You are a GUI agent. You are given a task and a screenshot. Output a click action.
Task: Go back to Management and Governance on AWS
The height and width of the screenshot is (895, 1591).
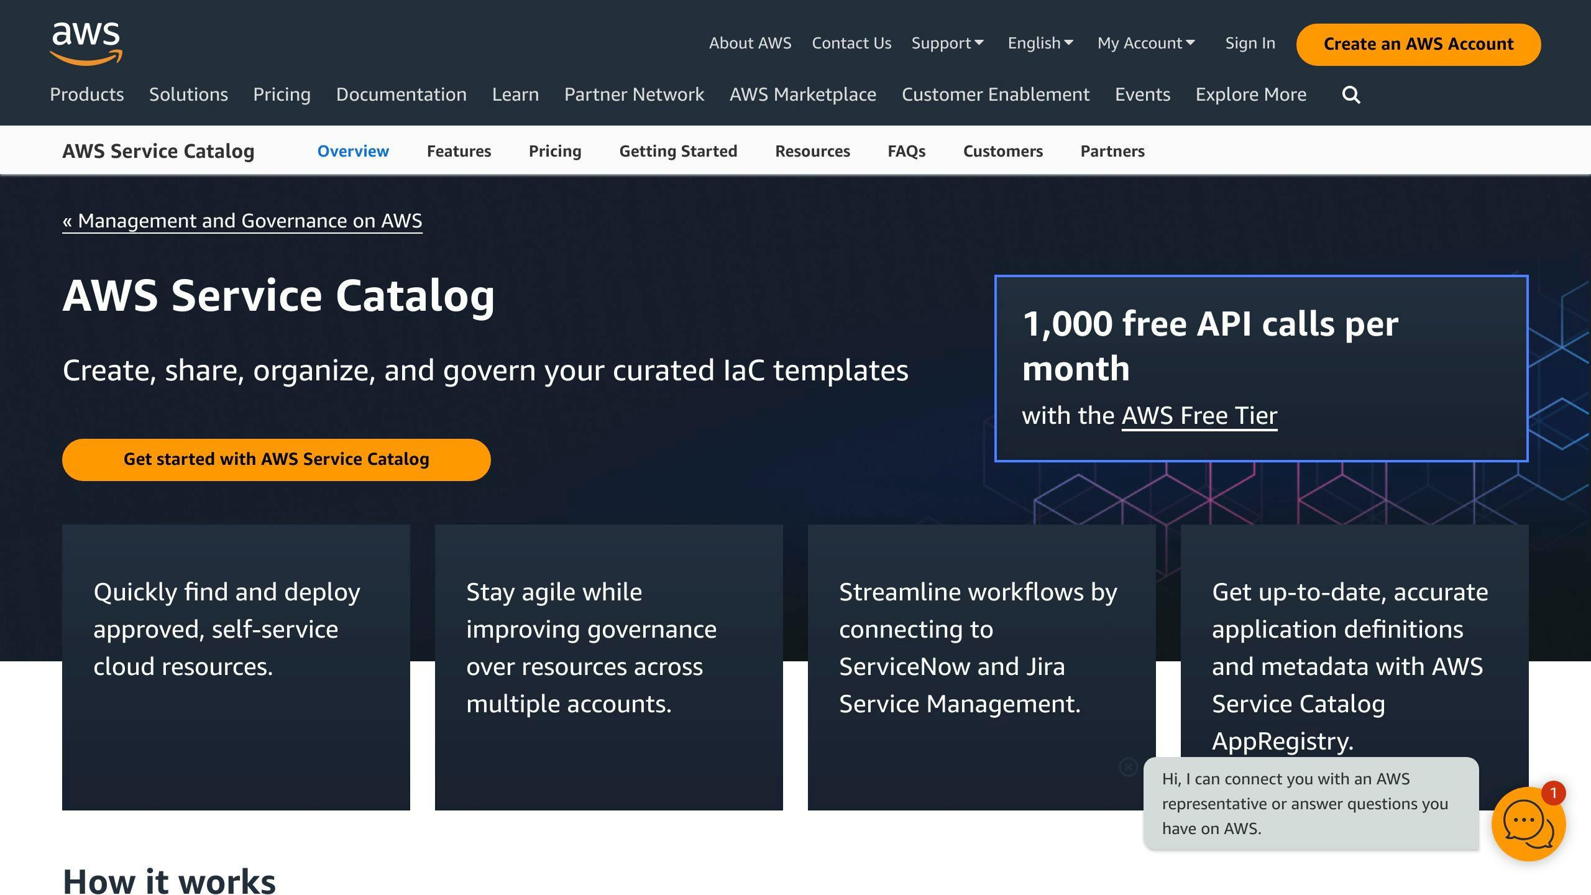(242, 221)
